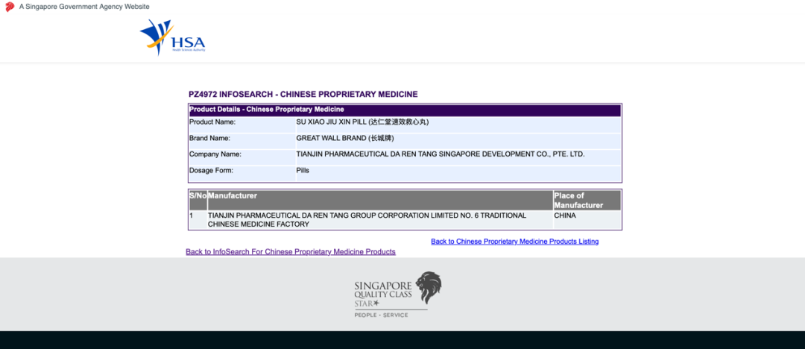Click the red Singapore lion crest icon
This screenshot has width=805, height=349.
10,7
